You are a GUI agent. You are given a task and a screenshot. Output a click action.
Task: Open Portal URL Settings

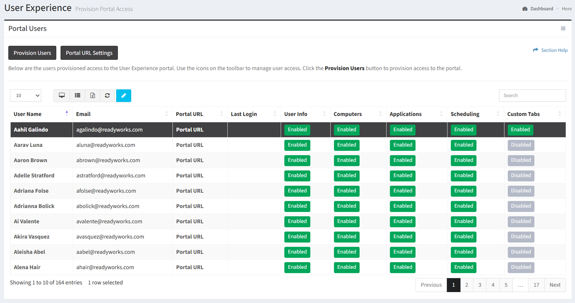(x=89, y=53)
